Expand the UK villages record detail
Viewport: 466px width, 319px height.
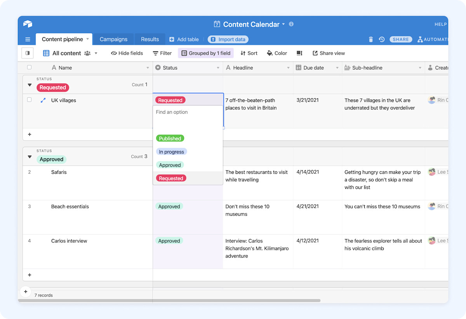[x=43, y=100]
